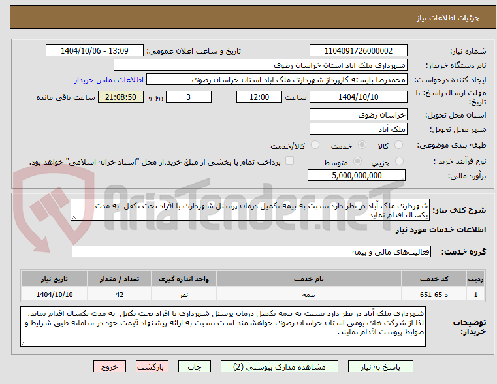Click unit cell نفر

coord(184,295)
